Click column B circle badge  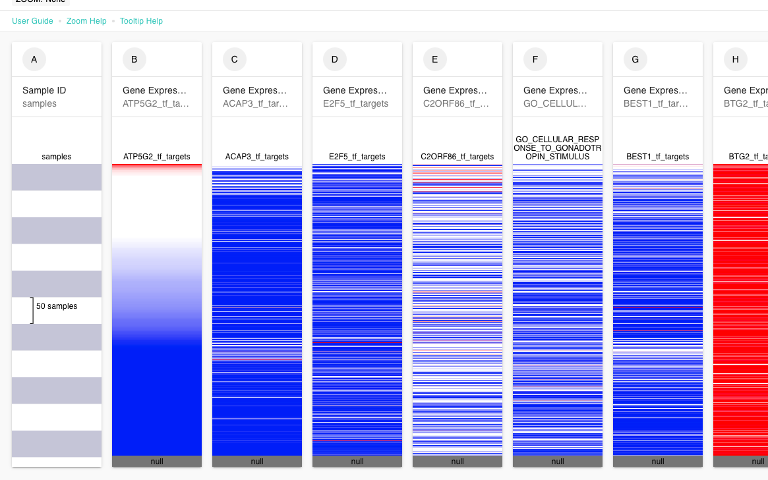coord(134,59)
